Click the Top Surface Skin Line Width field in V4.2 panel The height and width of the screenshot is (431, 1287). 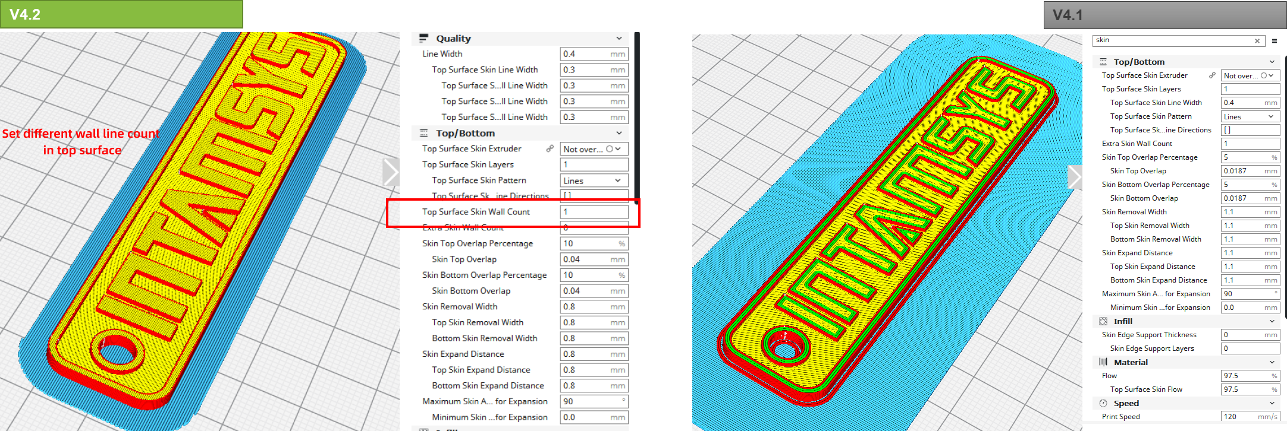pos(594,69)
